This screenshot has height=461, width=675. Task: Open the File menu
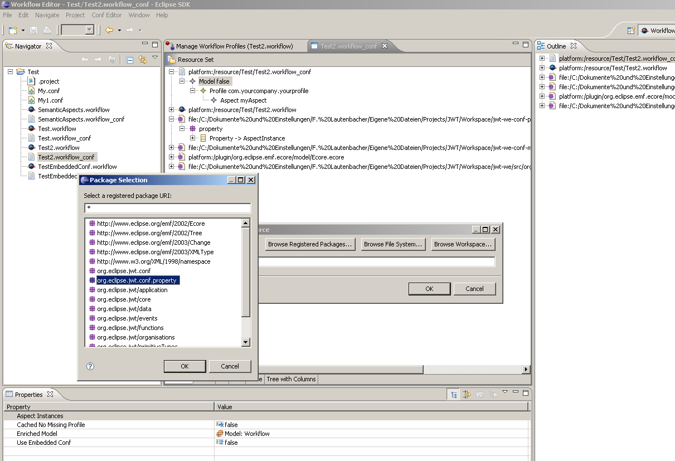click(7, 15)
